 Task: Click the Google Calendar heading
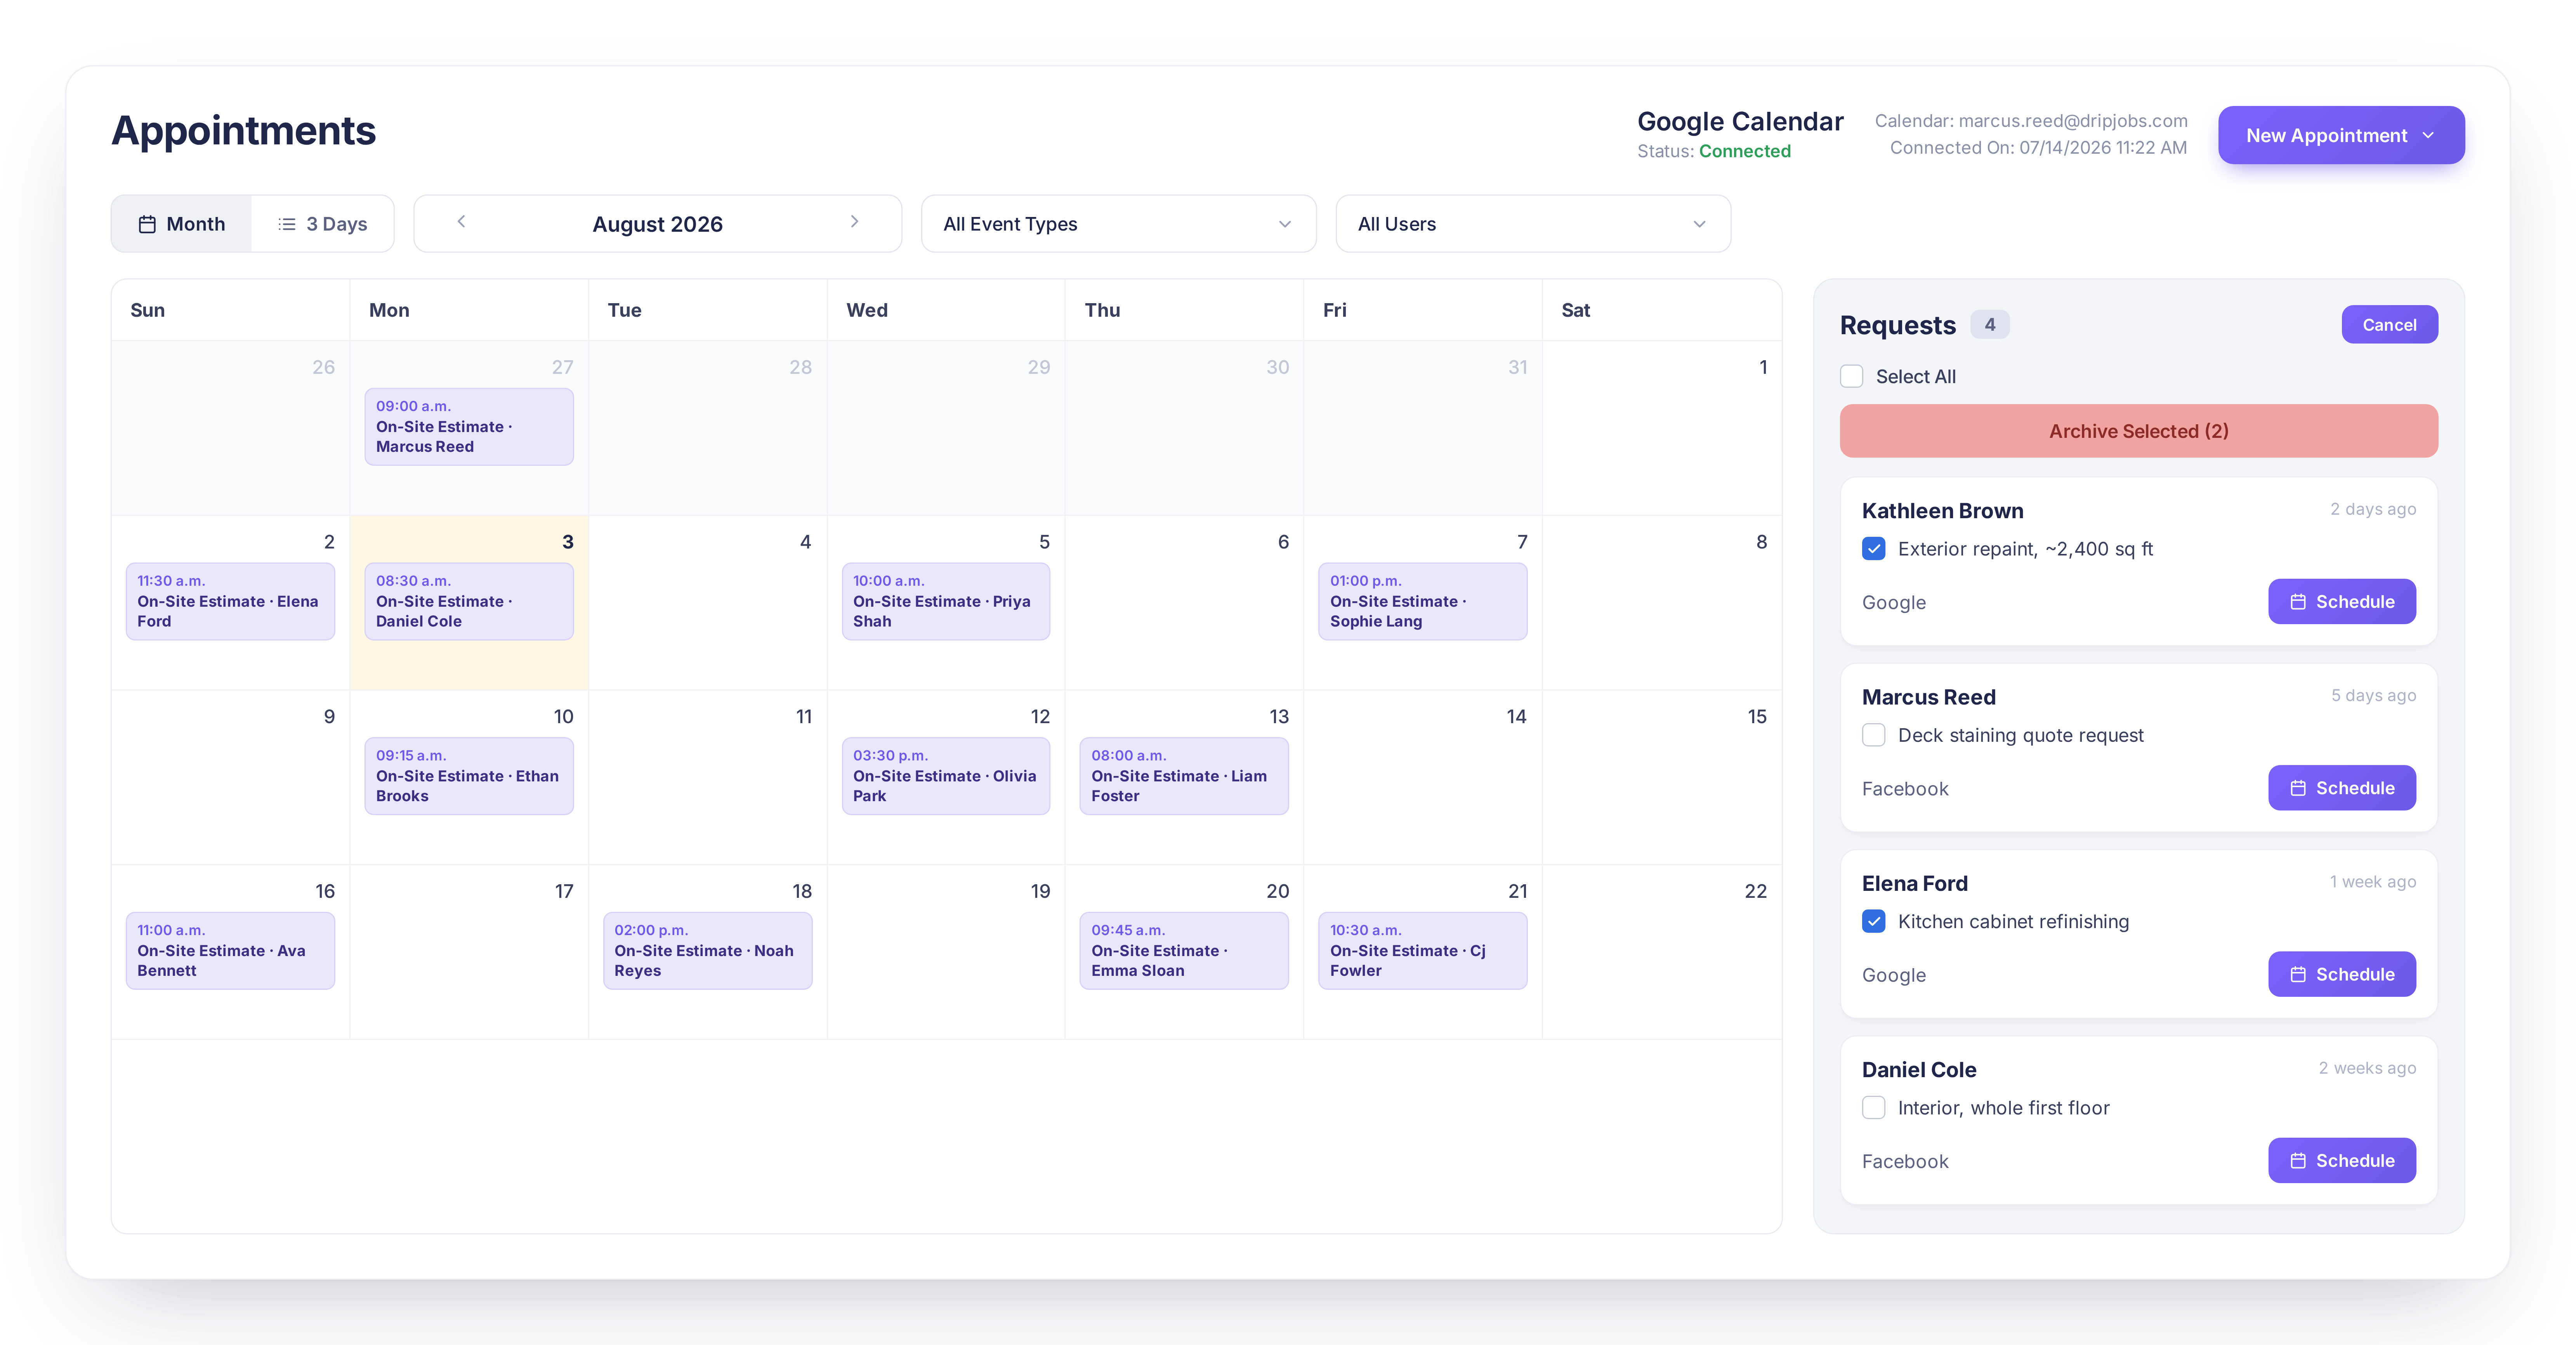coord(1740,121)
